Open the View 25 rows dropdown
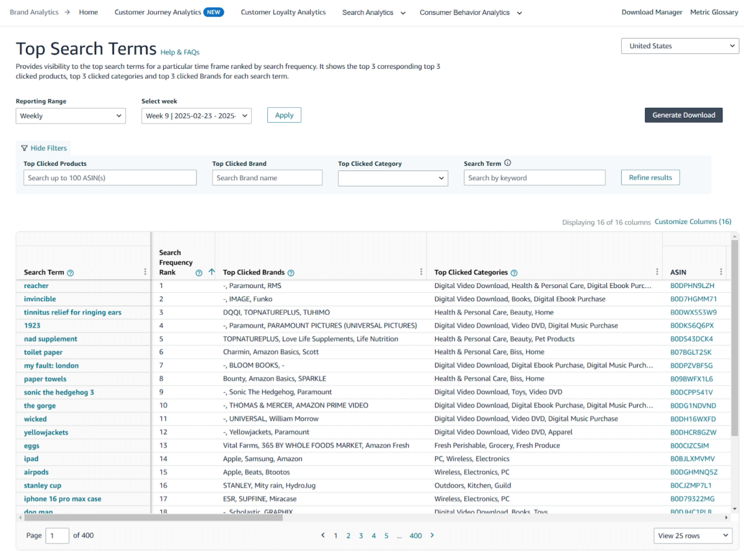Image resolution: width=744 pixels, height=558 pixels. (x=693, y=535)
